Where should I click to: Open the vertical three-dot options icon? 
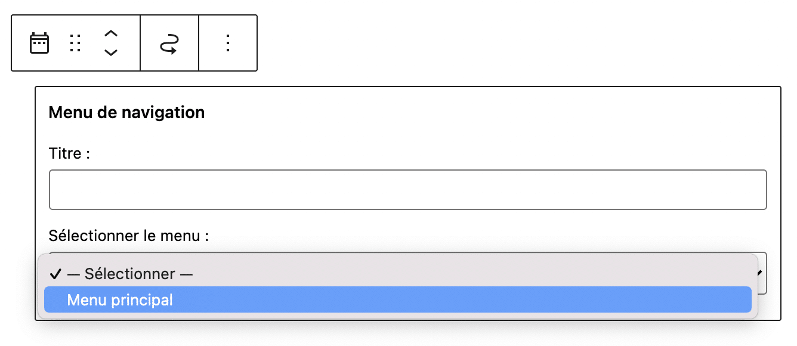(227, 42)
